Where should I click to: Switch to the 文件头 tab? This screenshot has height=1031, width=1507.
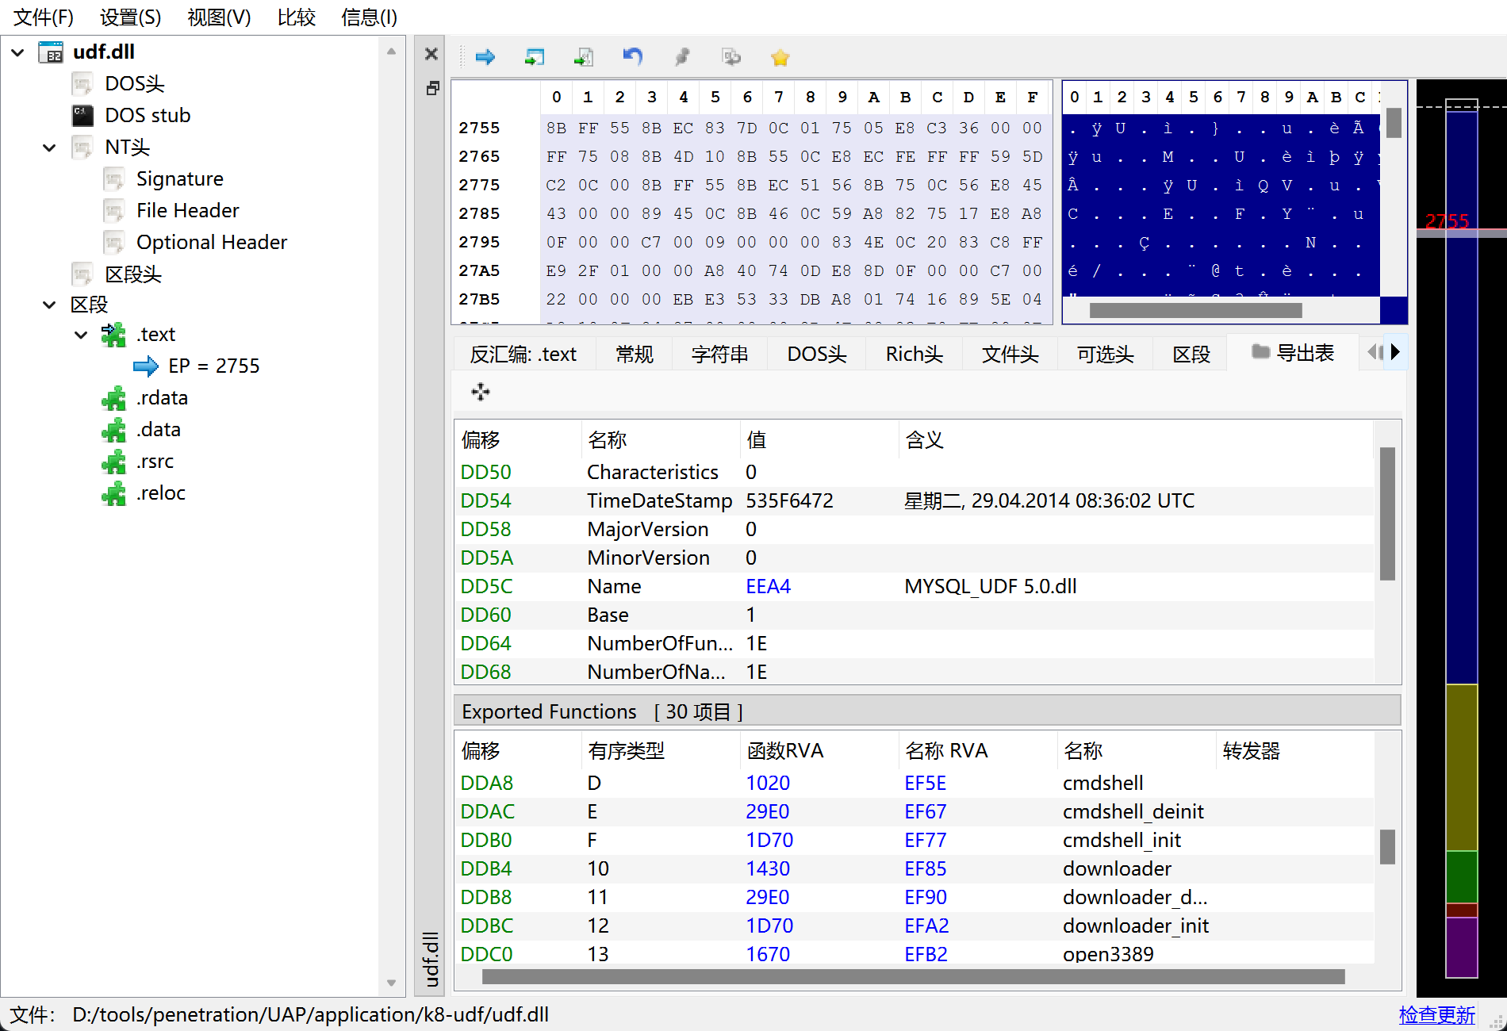tap(1010, 354)
